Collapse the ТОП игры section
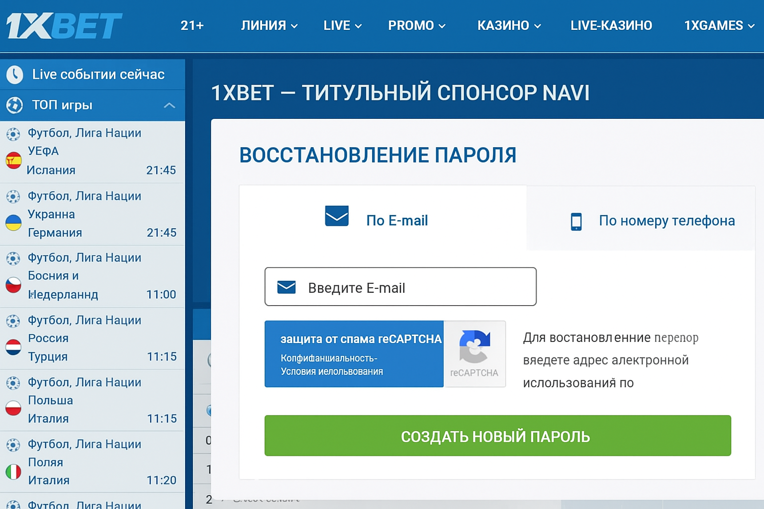 (x=169, y=105)
